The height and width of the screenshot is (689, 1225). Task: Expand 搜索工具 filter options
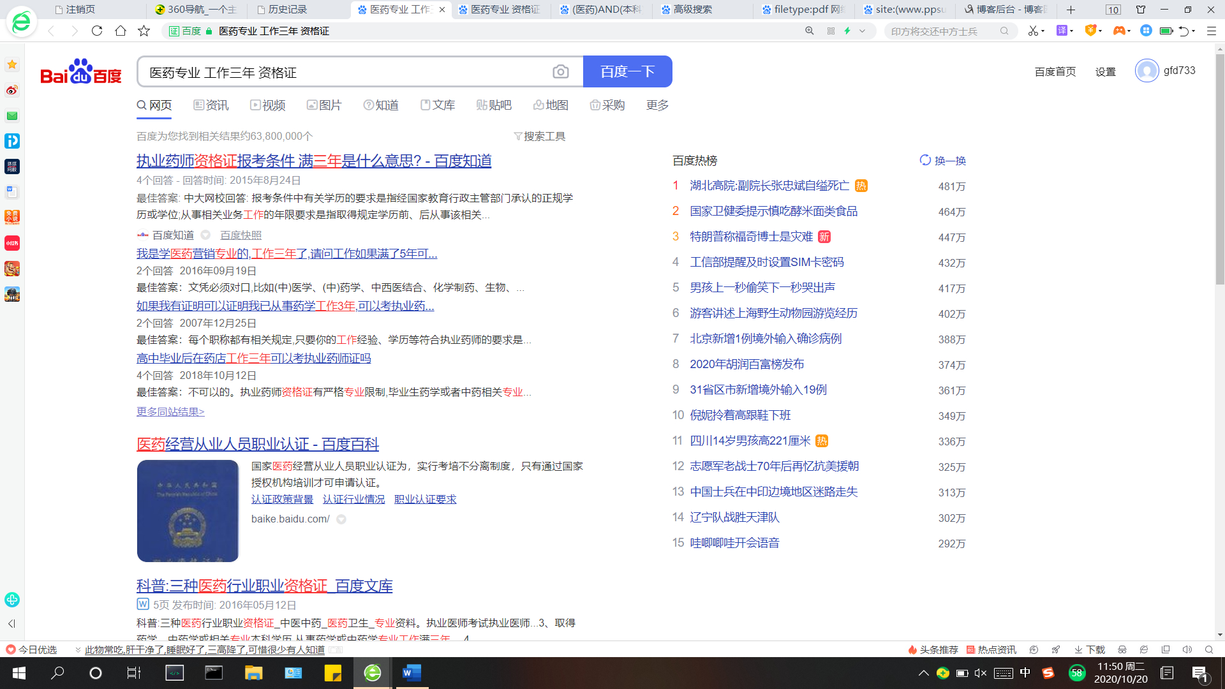coord(539,136)
